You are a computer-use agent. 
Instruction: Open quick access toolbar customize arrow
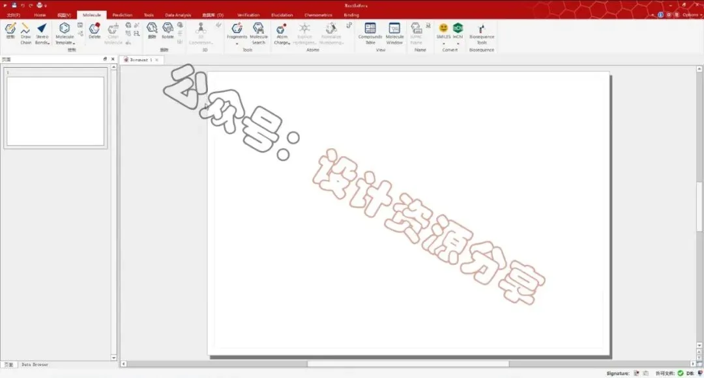(x=46, y=6)
